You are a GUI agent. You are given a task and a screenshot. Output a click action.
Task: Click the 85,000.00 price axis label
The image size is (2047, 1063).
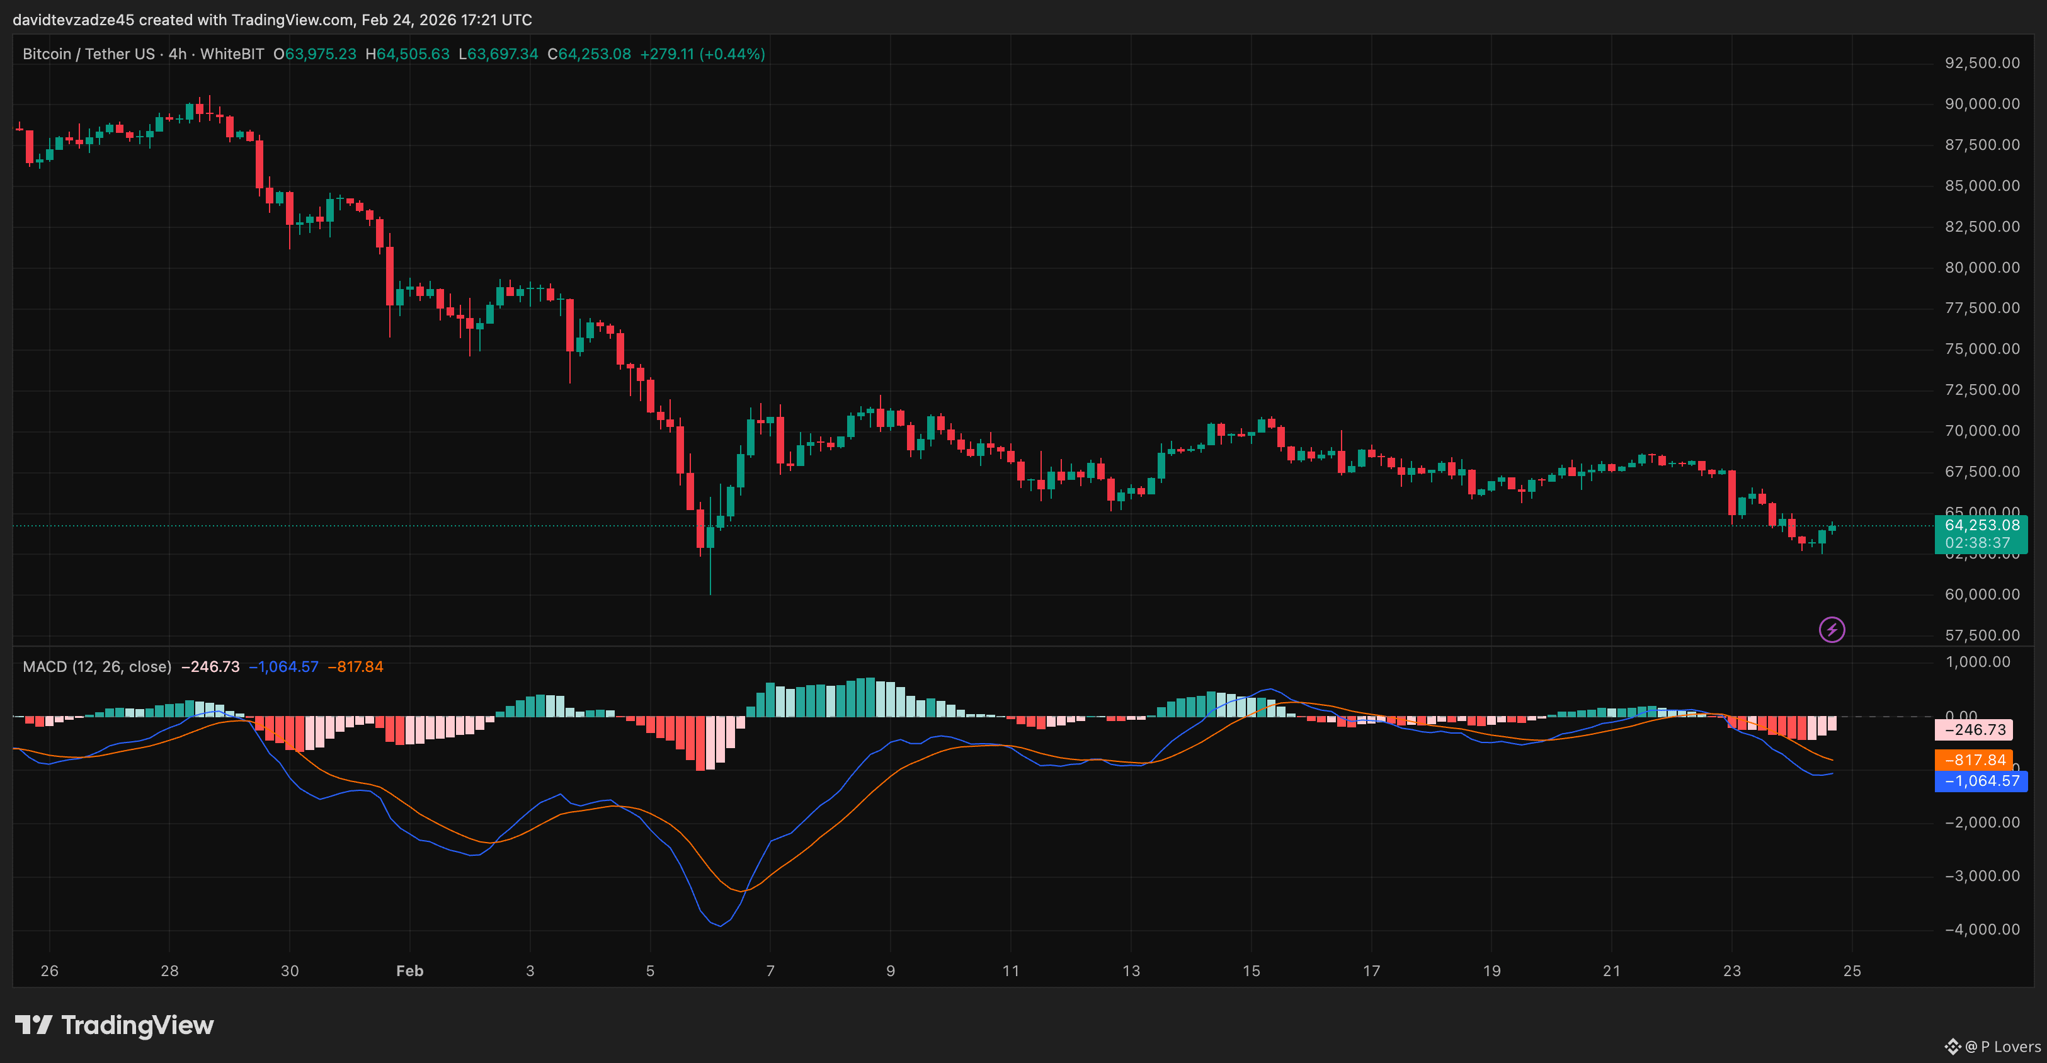click(x=1982, y=186)
